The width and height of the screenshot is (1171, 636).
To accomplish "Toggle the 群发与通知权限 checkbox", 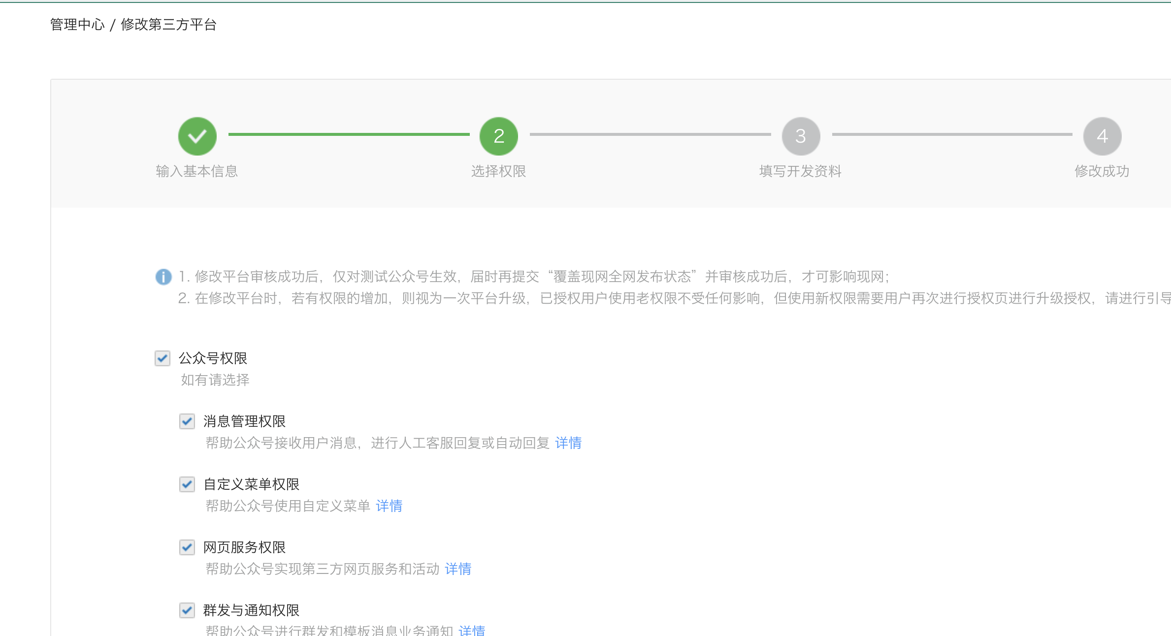I will pyautogui.click(x=187, y=610).
